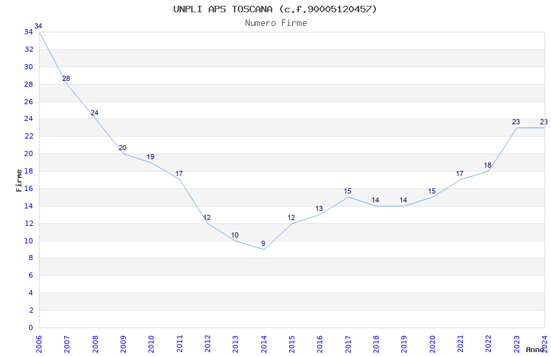Click the y-axis tick value 20
This screenshot has width=551, height=356.
click(x=29, y=153)
